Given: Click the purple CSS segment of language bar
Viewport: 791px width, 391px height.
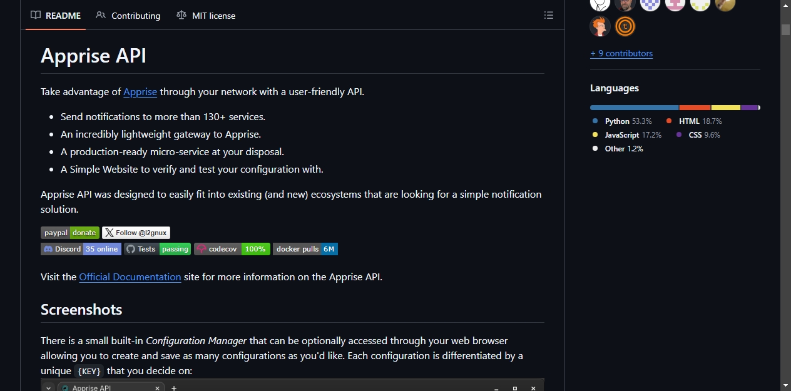Looking at the screenshot, I should [x=750, y=108].
